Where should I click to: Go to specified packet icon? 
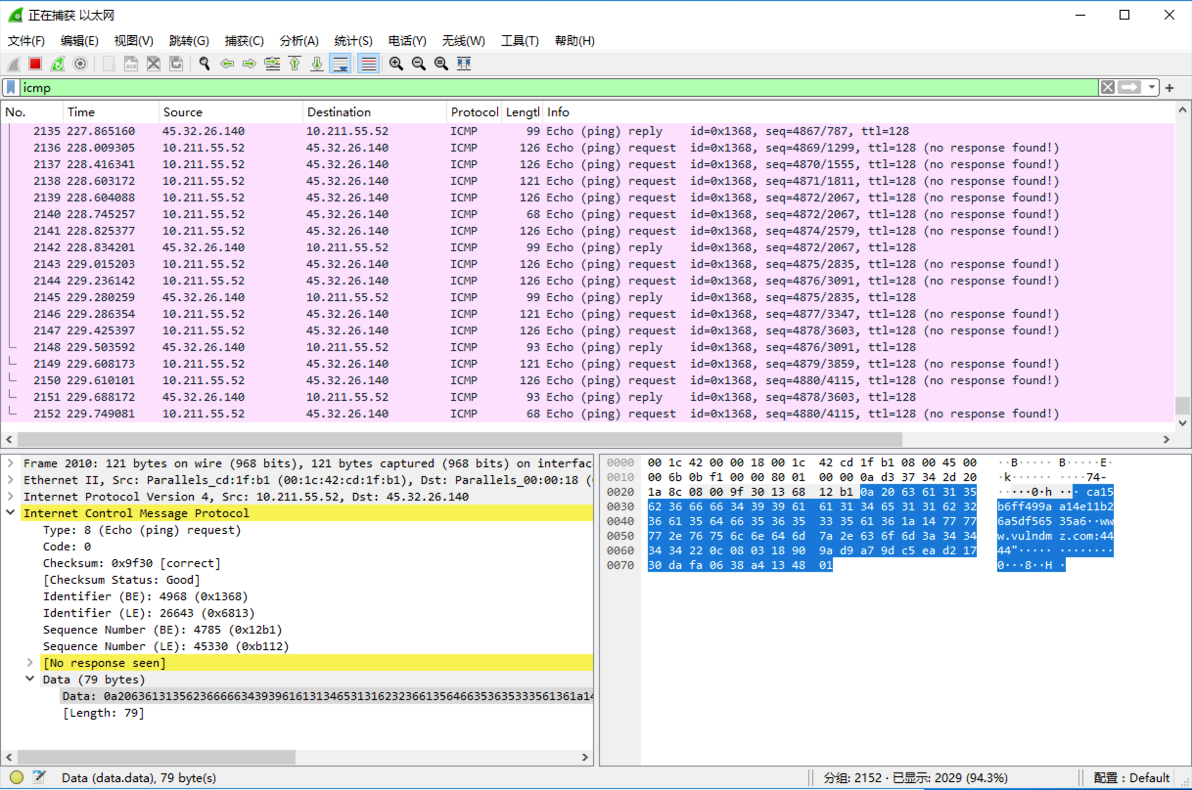pyautogui.click(x=272, y=64)
